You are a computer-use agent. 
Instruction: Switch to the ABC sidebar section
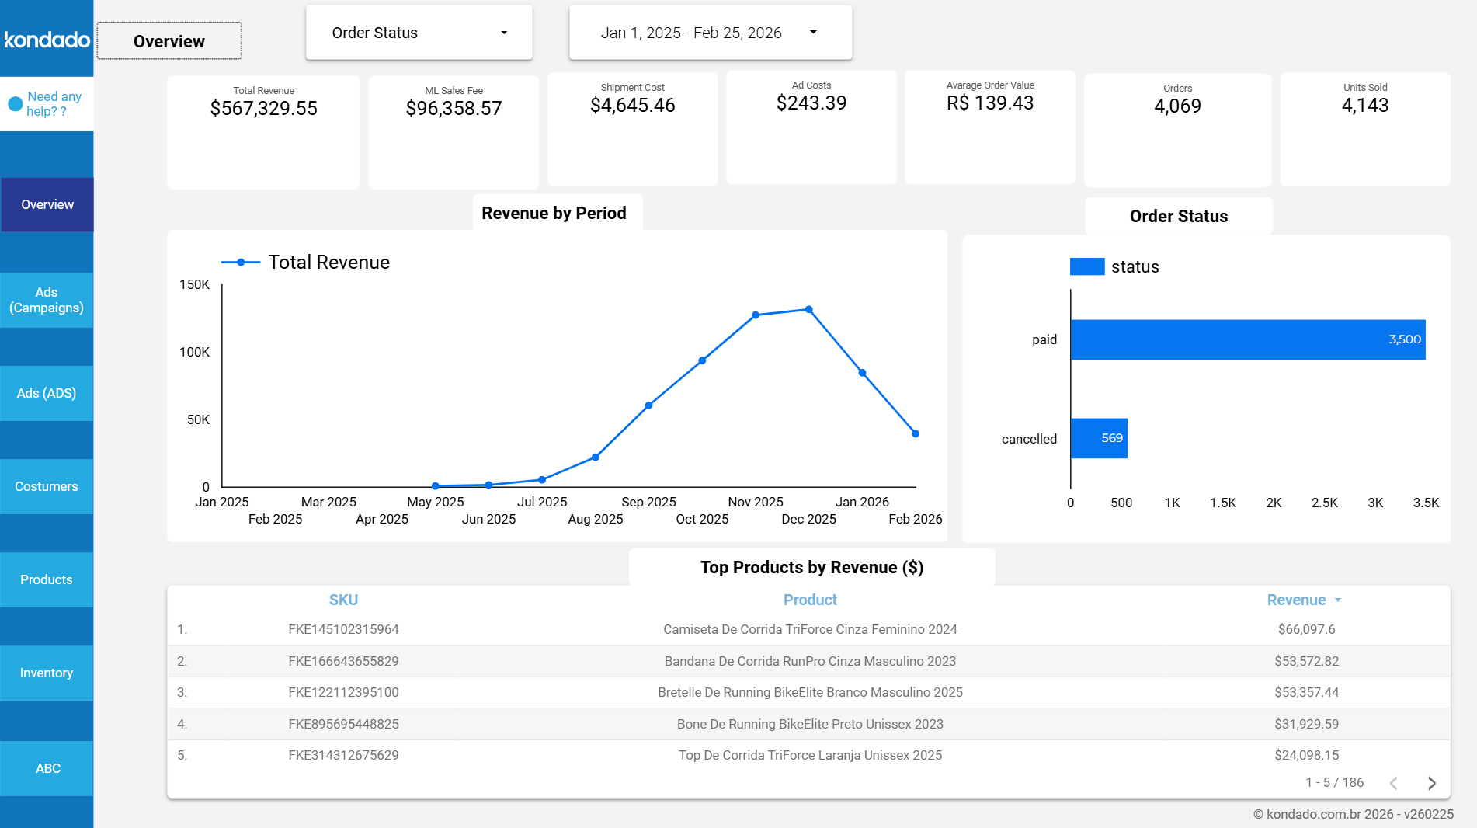point(47,768)
